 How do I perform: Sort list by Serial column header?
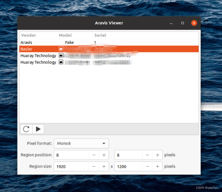pyautogui.click(x=100, y=35)
